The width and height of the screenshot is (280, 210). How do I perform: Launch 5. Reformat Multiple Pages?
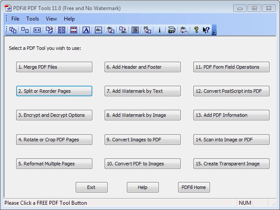[x=54, y=164]
